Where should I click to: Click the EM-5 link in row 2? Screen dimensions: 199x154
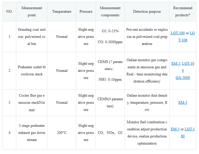175,64
